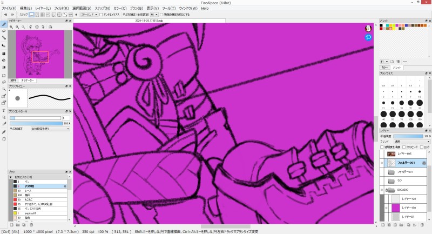Select the Move tool in toolbox

[4, 46]
